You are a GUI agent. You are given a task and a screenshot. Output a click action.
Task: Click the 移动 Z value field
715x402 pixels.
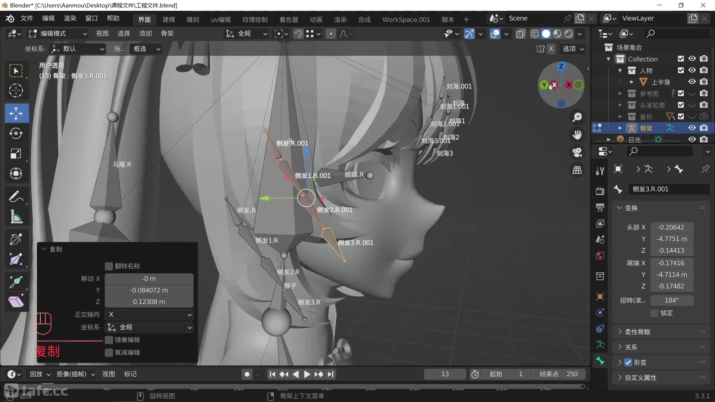[149, 302]
